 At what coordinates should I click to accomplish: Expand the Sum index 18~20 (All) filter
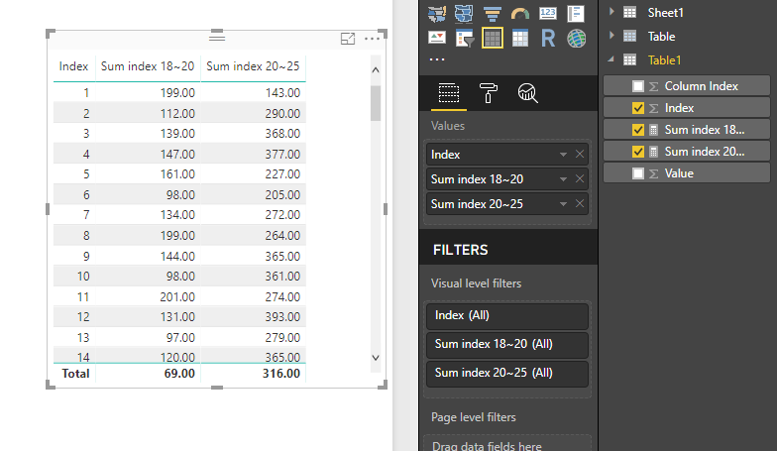(507, 345)
